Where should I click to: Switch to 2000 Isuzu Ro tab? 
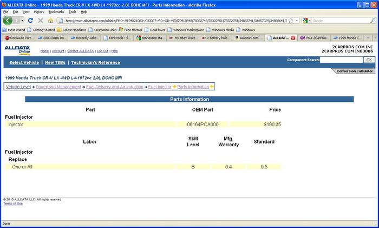click(x=51, y=38)
